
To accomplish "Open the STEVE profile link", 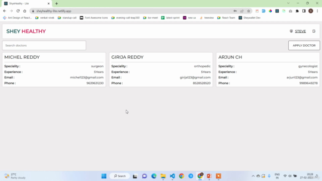I will (300, 31).
